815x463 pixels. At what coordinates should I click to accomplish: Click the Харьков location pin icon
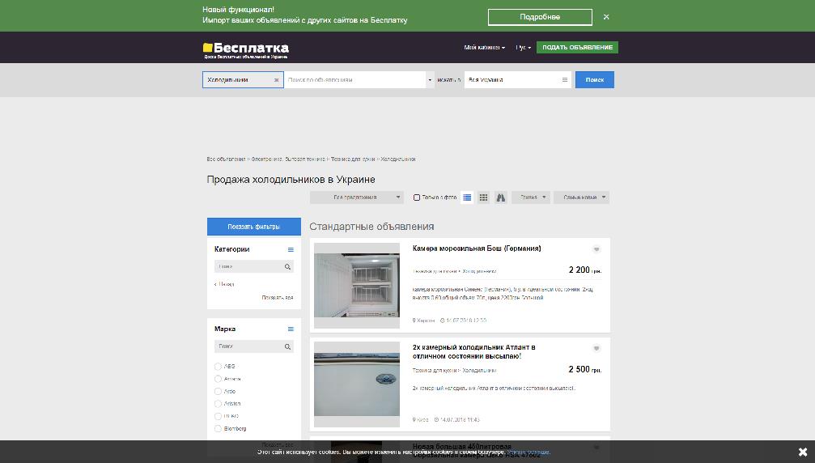click(x=414, y=321)
